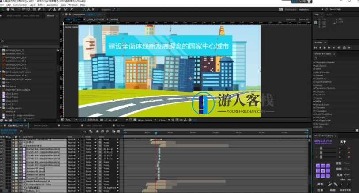Click the composition mini-flowchart icon in timeline

point(84,132)
